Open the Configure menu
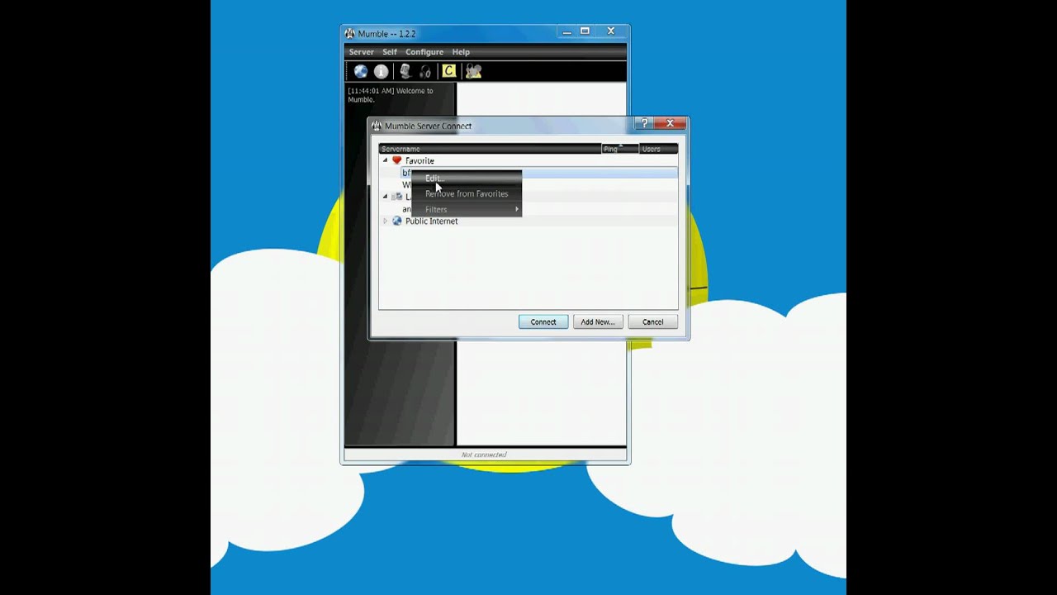The image size is (1057, 595). [x=424, y=52]
